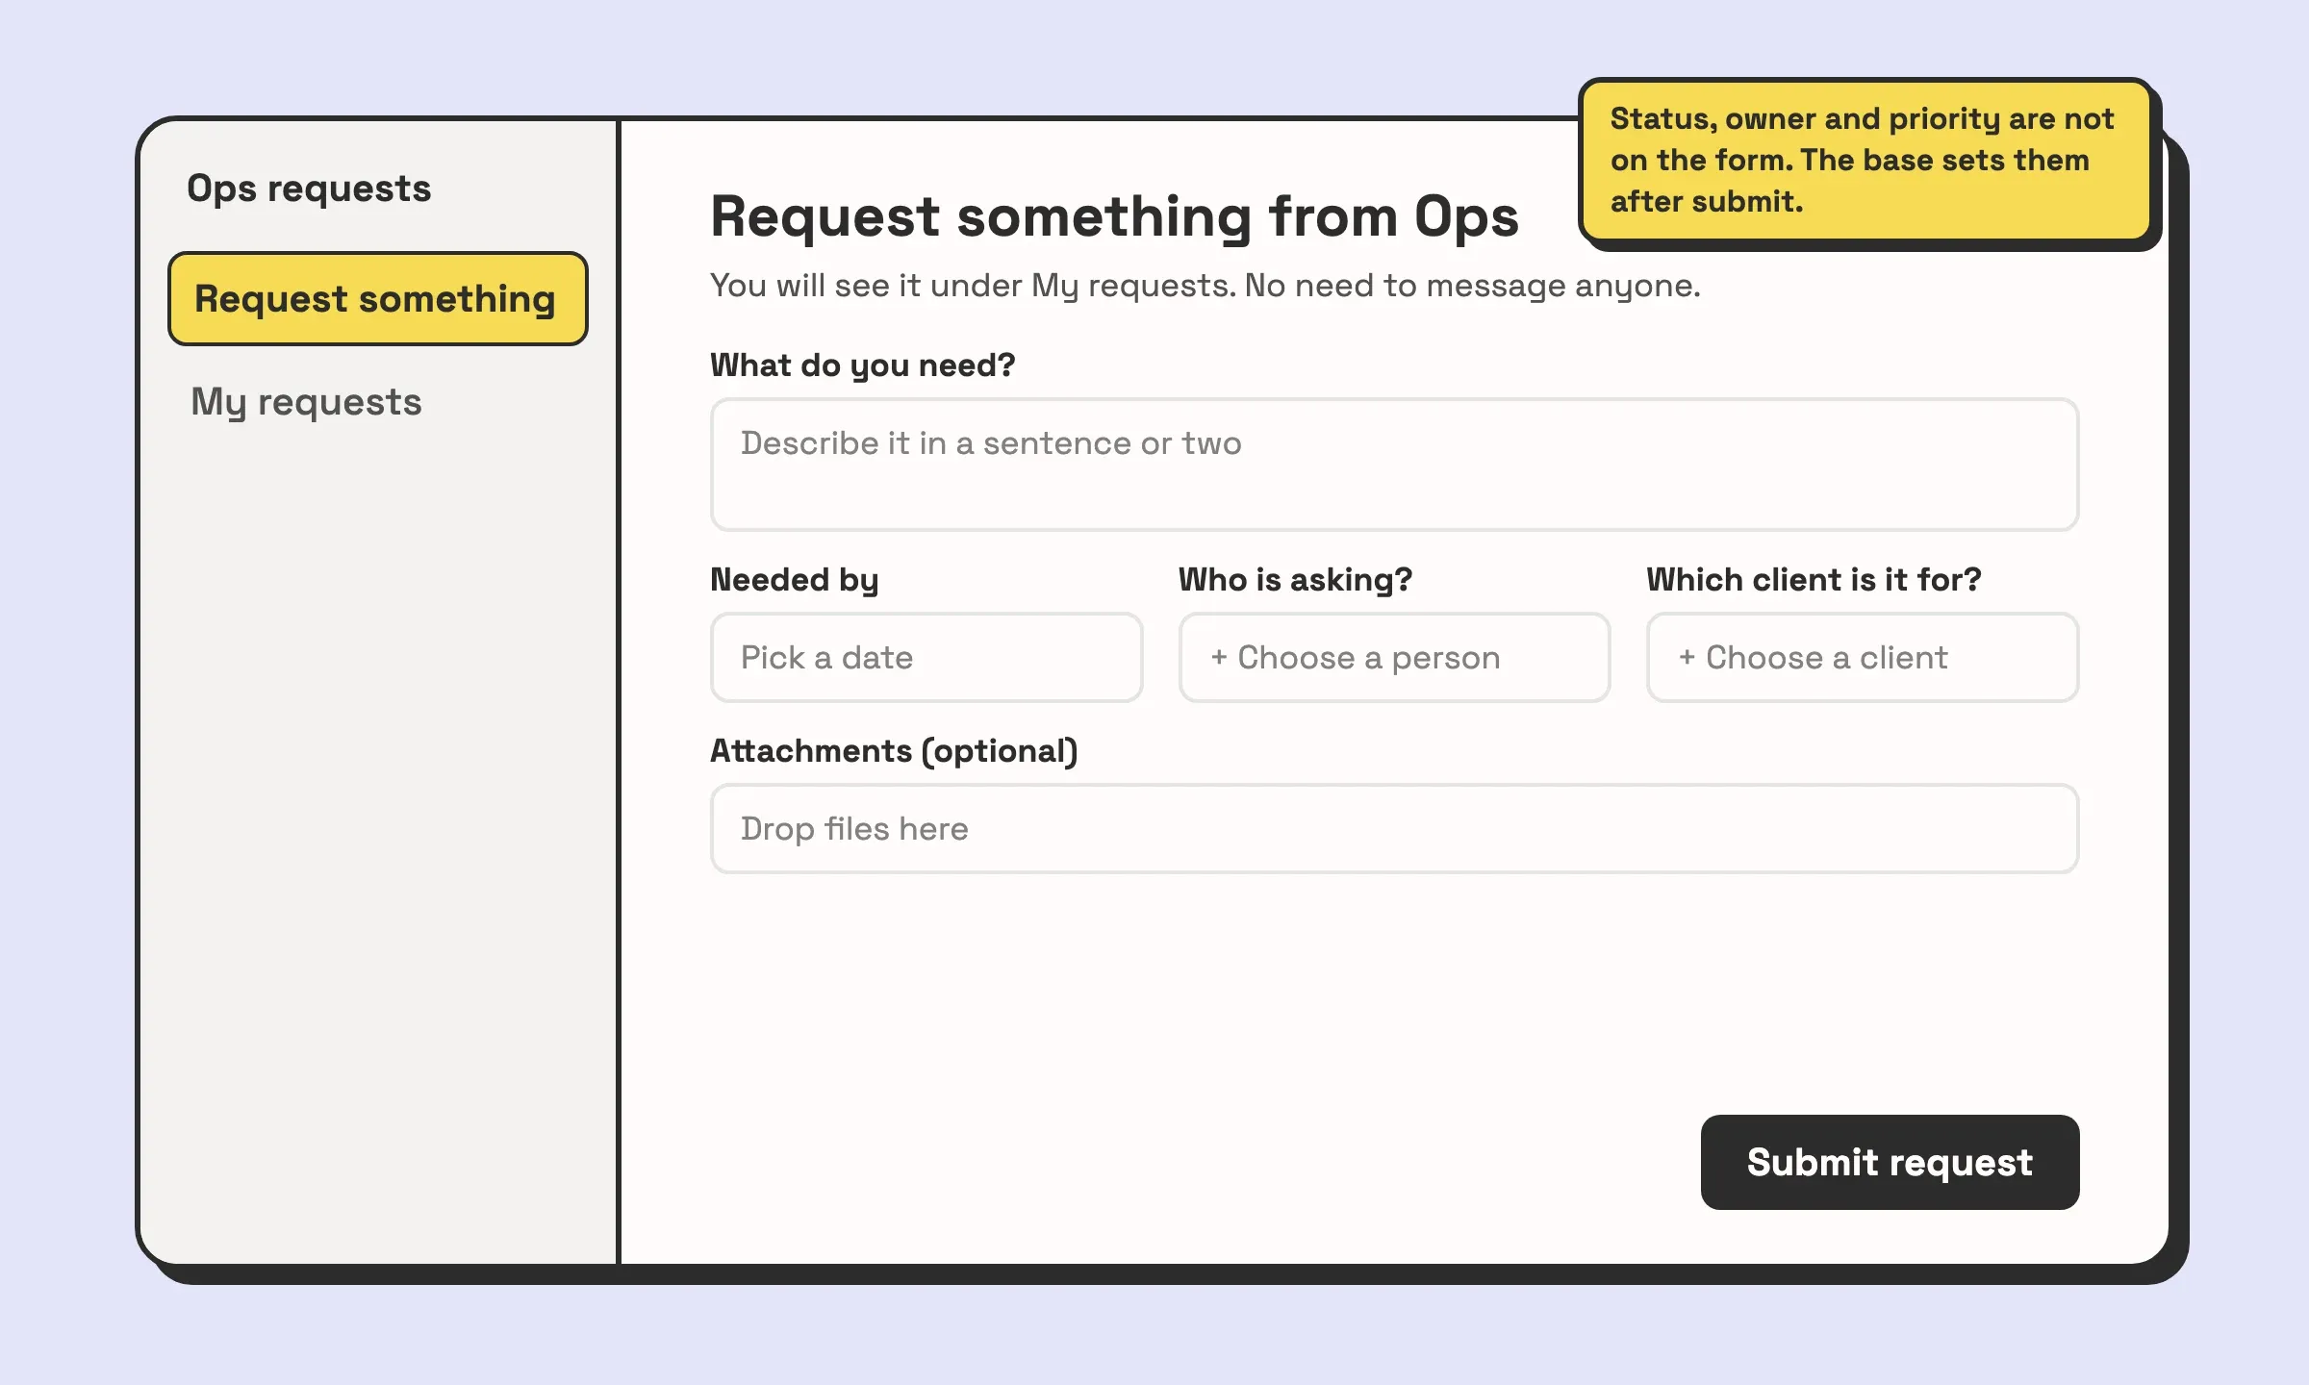Focus the 'Describe it in a sentence' text area
The height and width of the screenshot is (1385, 2309).
(x=1394, y=465)
